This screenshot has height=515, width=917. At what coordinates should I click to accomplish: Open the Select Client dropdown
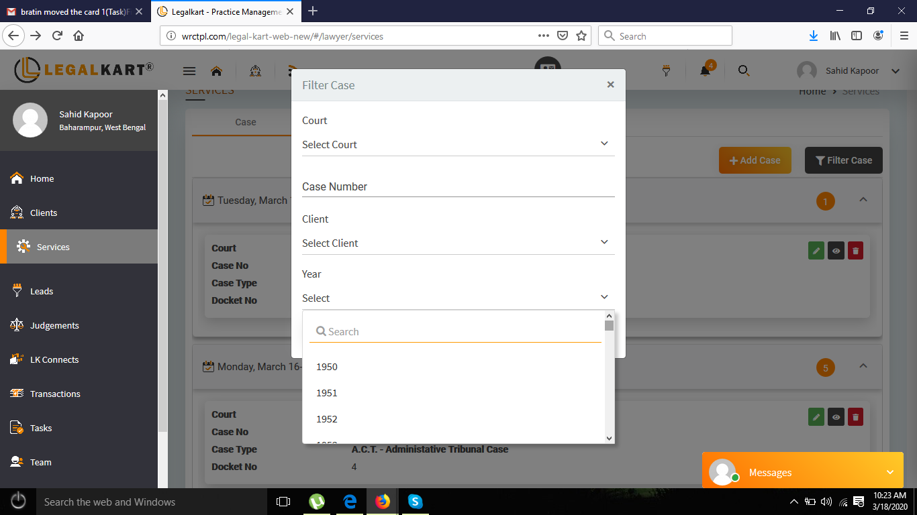pos(458,243)
